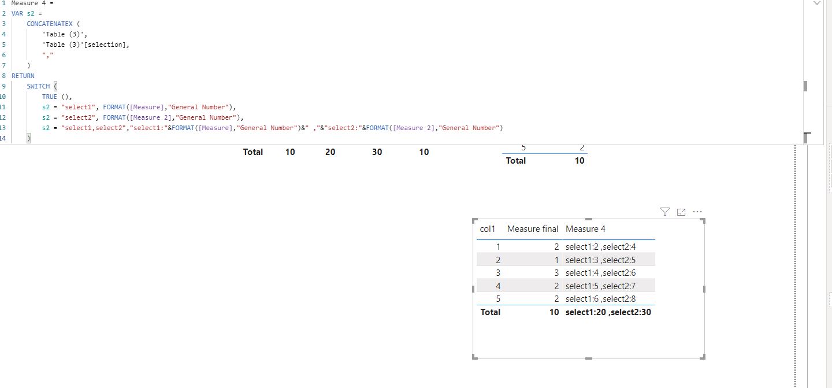This screenshot has height=388, width=832.
Task: Select col1 value 5 in the selected table
Action: (497, 299)
